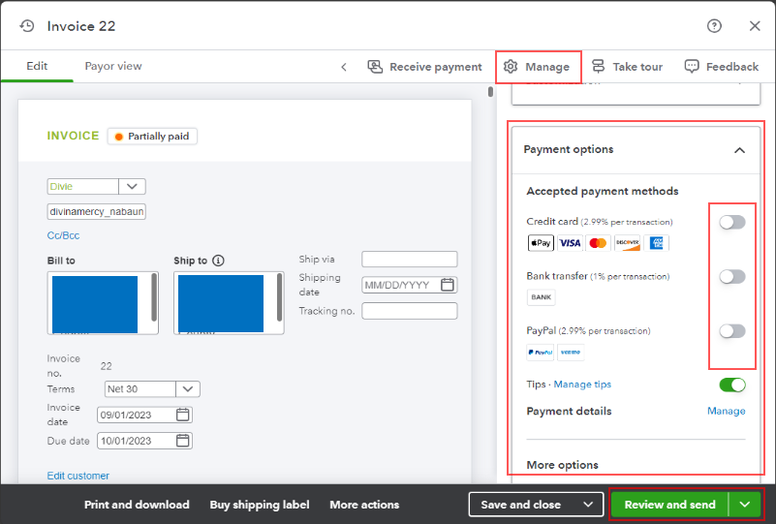Click the invoice number 22 value
776x524 pixels.
106,366
